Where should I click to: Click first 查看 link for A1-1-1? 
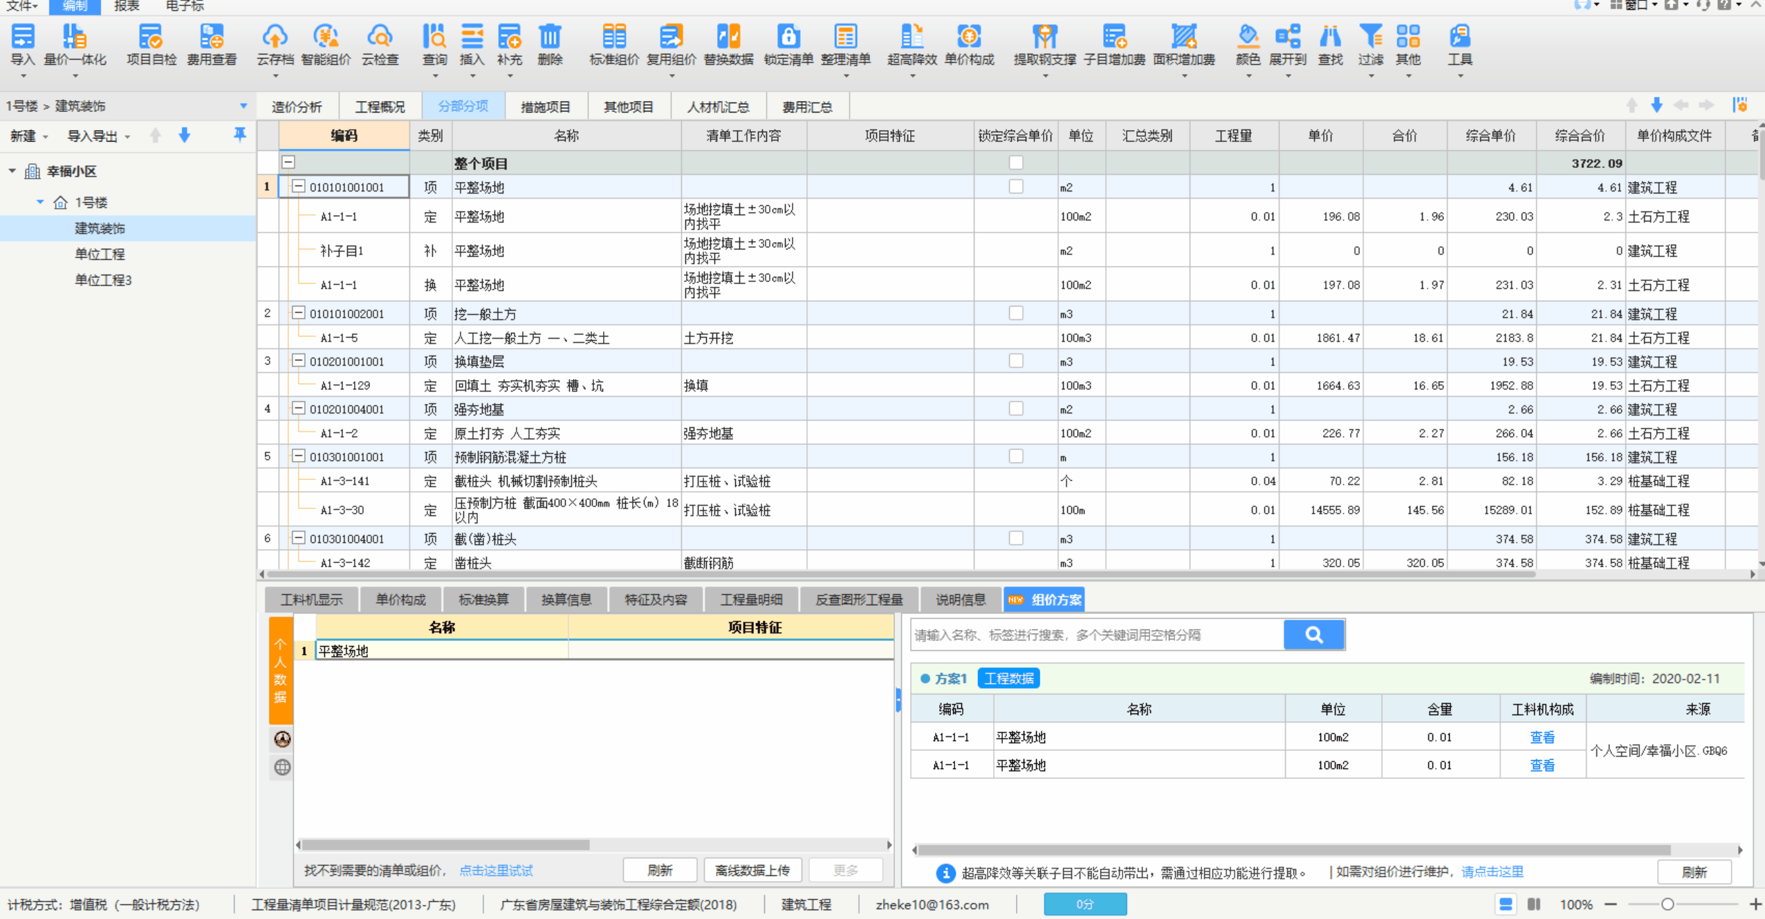click(x=1542, y=737)
